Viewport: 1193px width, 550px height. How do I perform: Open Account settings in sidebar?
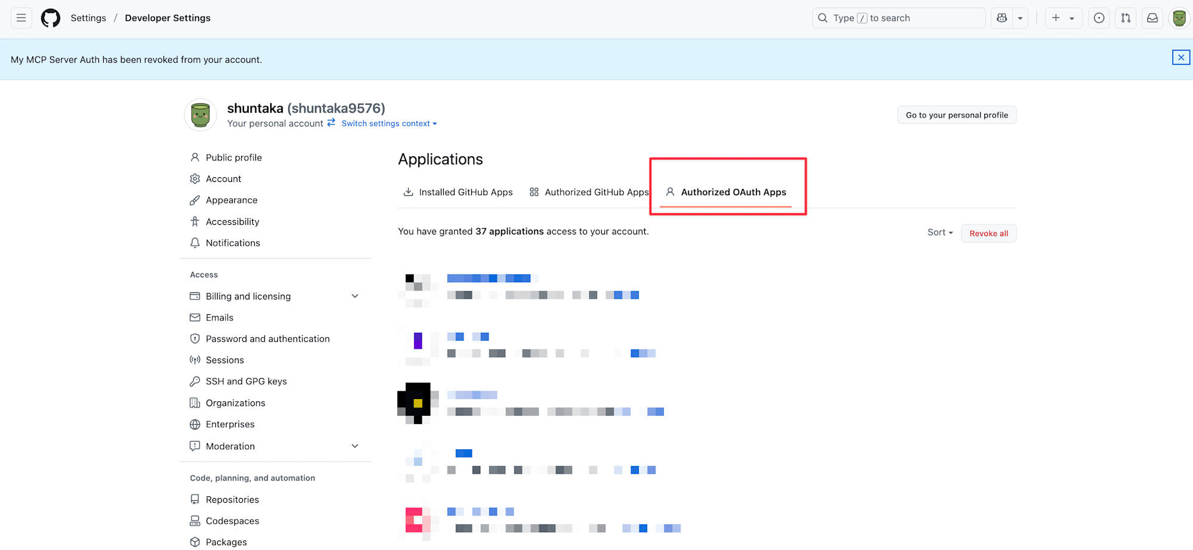(223, 179)
